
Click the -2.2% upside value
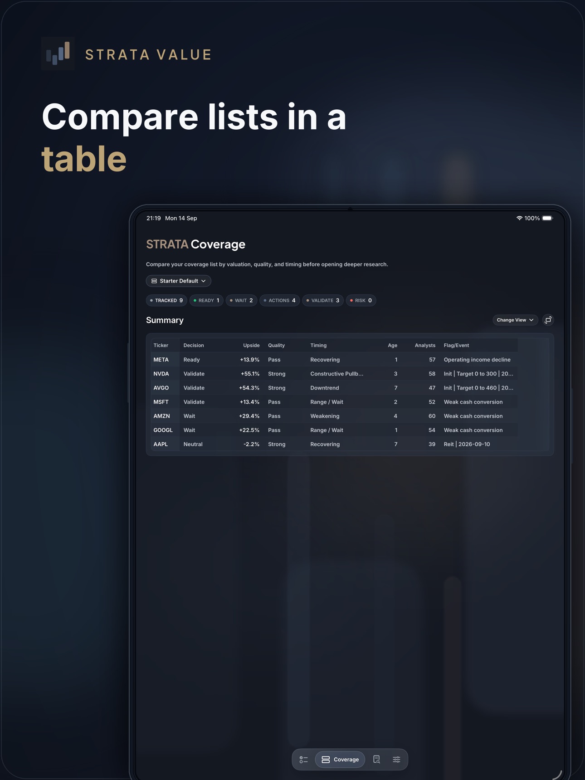click(252, 444)
